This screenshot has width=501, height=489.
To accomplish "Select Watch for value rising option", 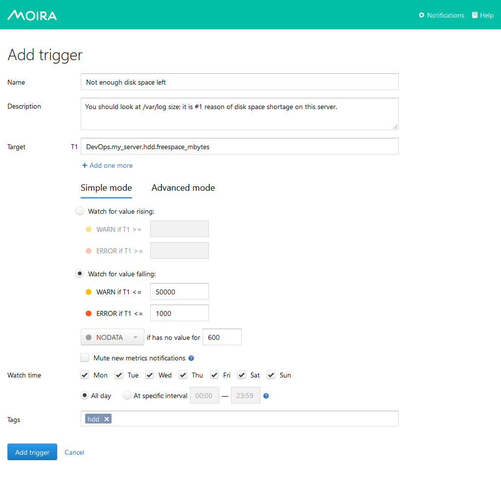I will (x=80, y=211).
